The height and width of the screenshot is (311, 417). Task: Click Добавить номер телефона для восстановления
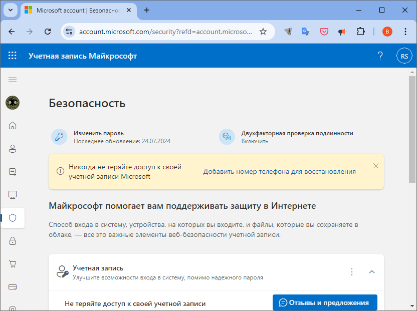(x=280, y=171)
